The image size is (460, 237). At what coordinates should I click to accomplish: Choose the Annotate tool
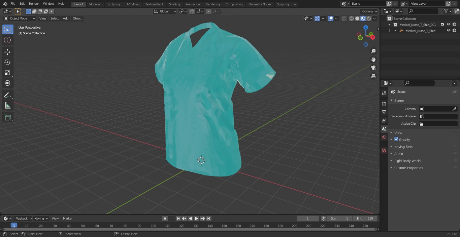(x=7, y=95)
